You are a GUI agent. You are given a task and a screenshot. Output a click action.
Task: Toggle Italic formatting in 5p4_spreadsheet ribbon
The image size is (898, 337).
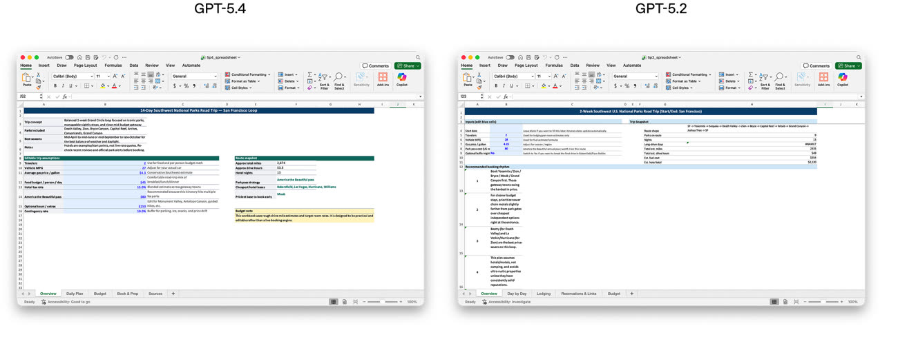pos(63,86)
